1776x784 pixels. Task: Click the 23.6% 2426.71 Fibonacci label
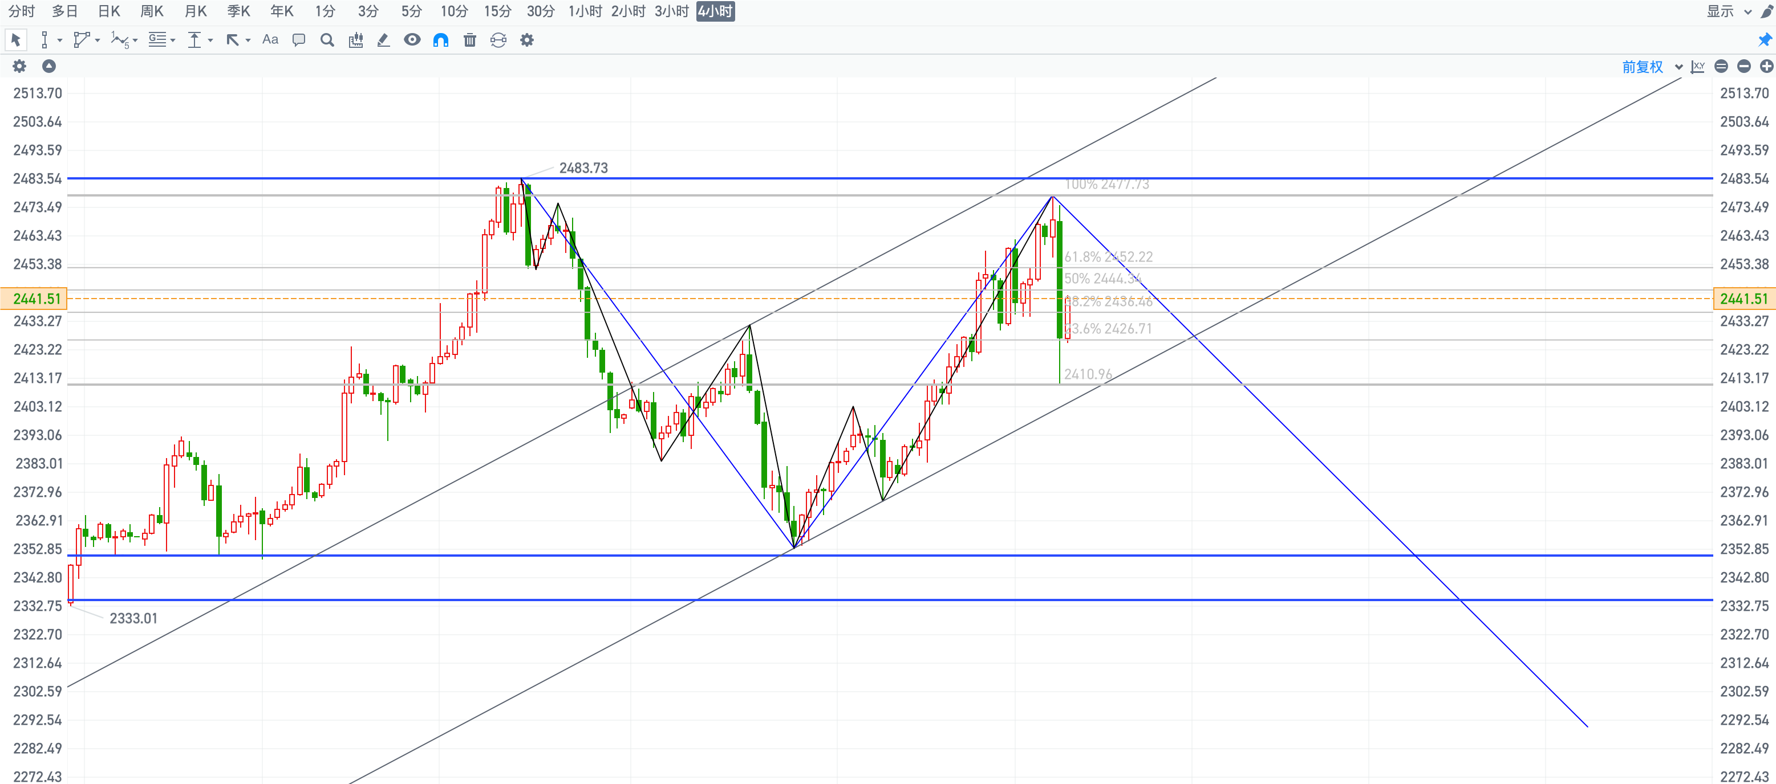click(x=1108, y=329)
